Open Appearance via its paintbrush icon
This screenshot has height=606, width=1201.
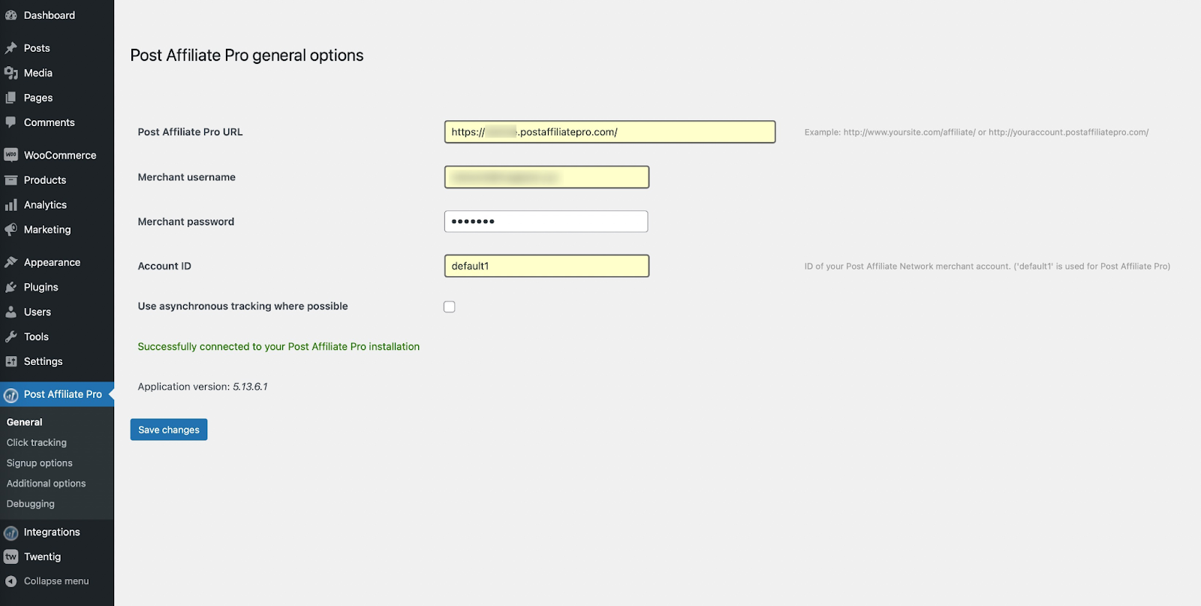11,262
